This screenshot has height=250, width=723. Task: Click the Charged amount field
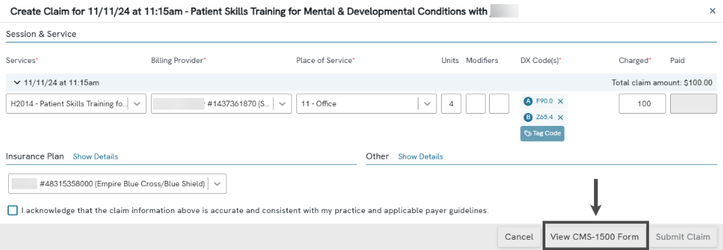point(642,103)
